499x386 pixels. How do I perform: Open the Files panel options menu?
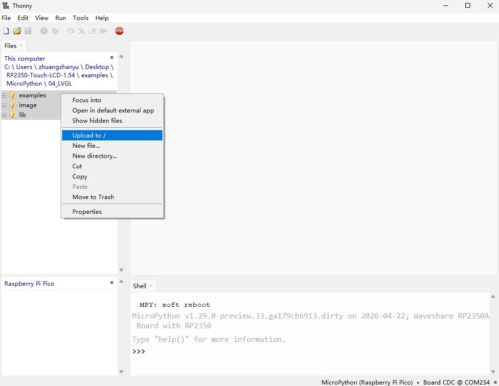coord(112,57)
